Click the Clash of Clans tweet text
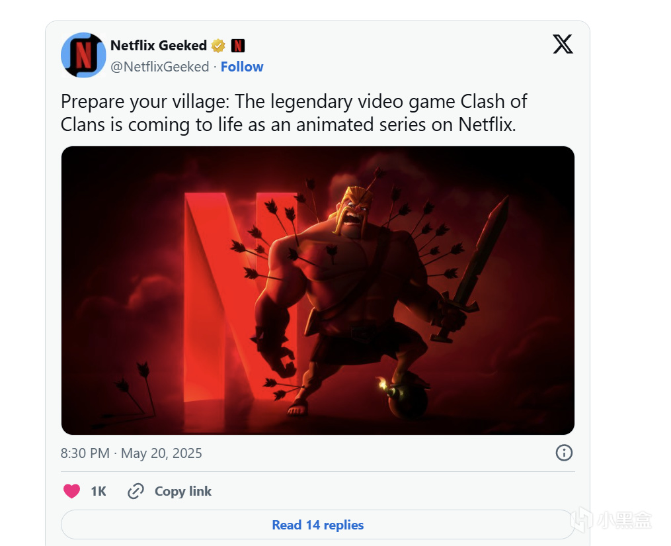This screenshot has width=671, height=546. coord(294,113)
